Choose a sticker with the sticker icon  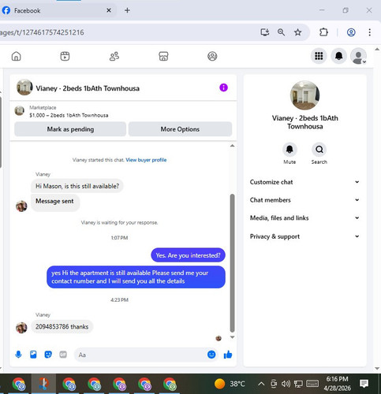pos(48,355)
